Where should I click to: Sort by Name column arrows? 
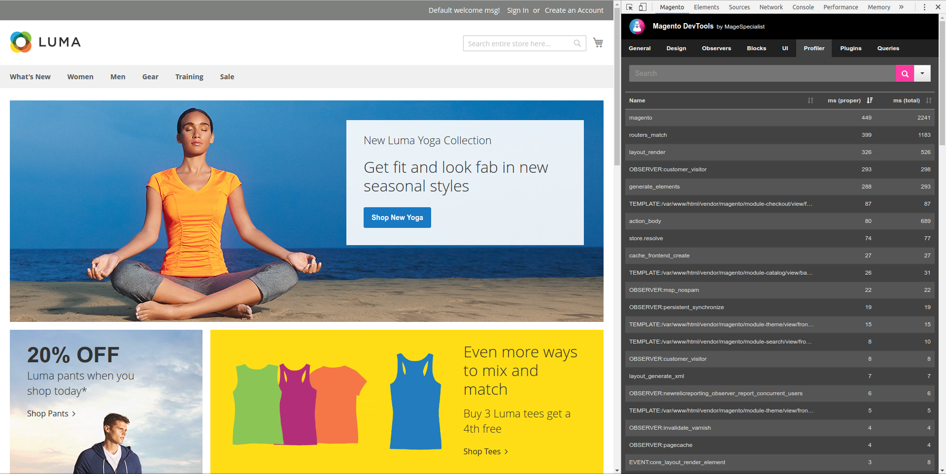pyautogui.click(x=811, y=100)
